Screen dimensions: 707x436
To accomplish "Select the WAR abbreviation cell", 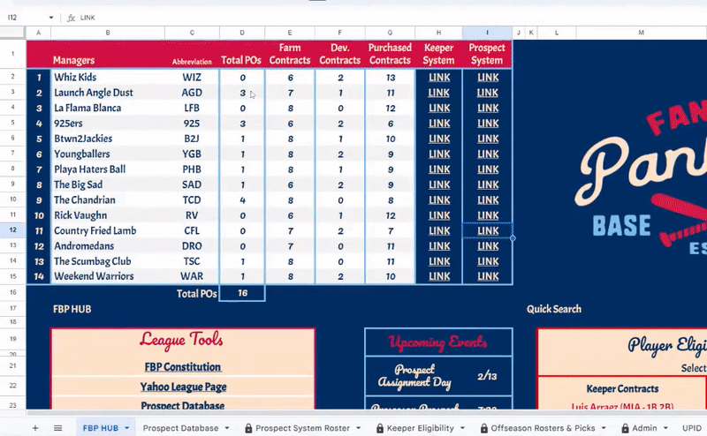I will coord(192,276).
